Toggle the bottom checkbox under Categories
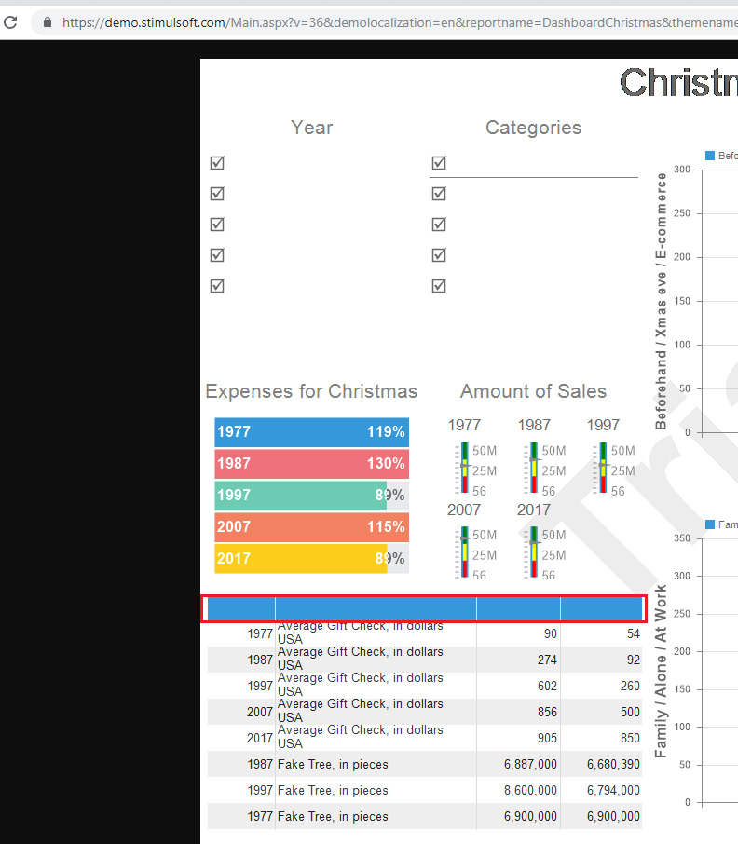Viewport: 738px width, 844px height. click(x=439, y=285)
